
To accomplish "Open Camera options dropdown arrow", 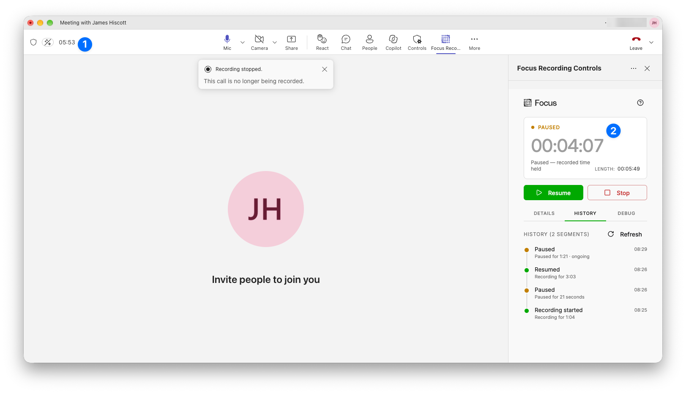I will (x=275, y=42).
